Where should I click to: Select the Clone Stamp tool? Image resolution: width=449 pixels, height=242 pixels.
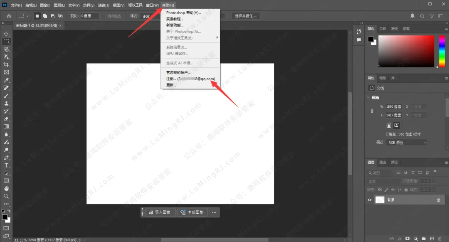click(6, 104)
